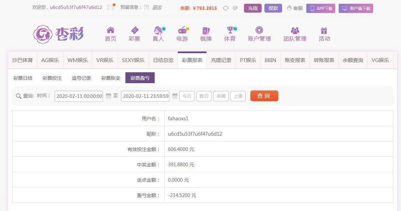Click winnings value 391.8800 元

pyautogui.click(x=181, y=164)
